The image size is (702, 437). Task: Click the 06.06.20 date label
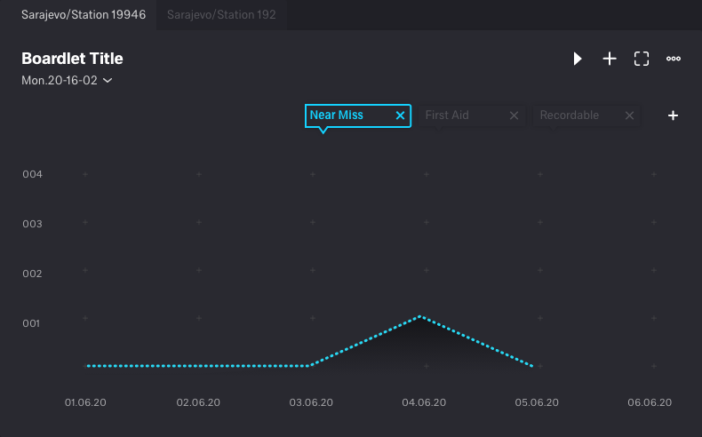click(650, 402)
